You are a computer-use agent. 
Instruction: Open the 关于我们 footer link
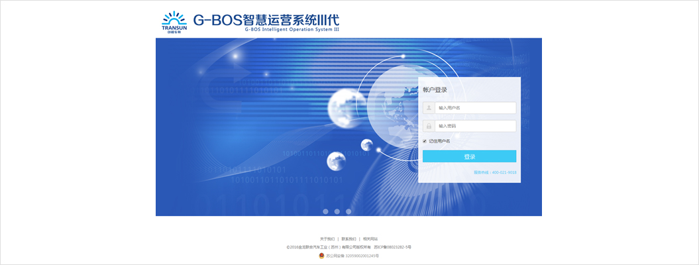click(x=327, y=238)
